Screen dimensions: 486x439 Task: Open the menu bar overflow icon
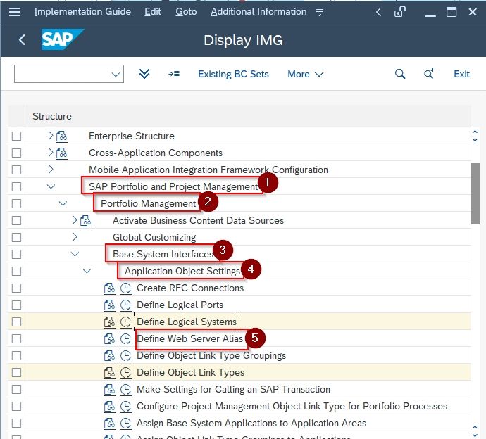[319, 12]
